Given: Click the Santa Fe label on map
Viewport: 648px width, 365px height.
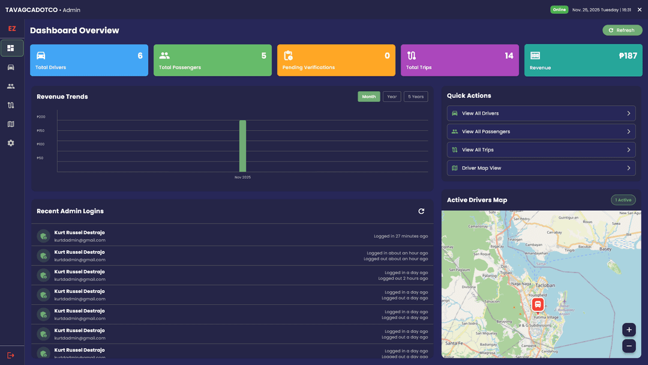Looking at the screenshot, I should [454, 343].
